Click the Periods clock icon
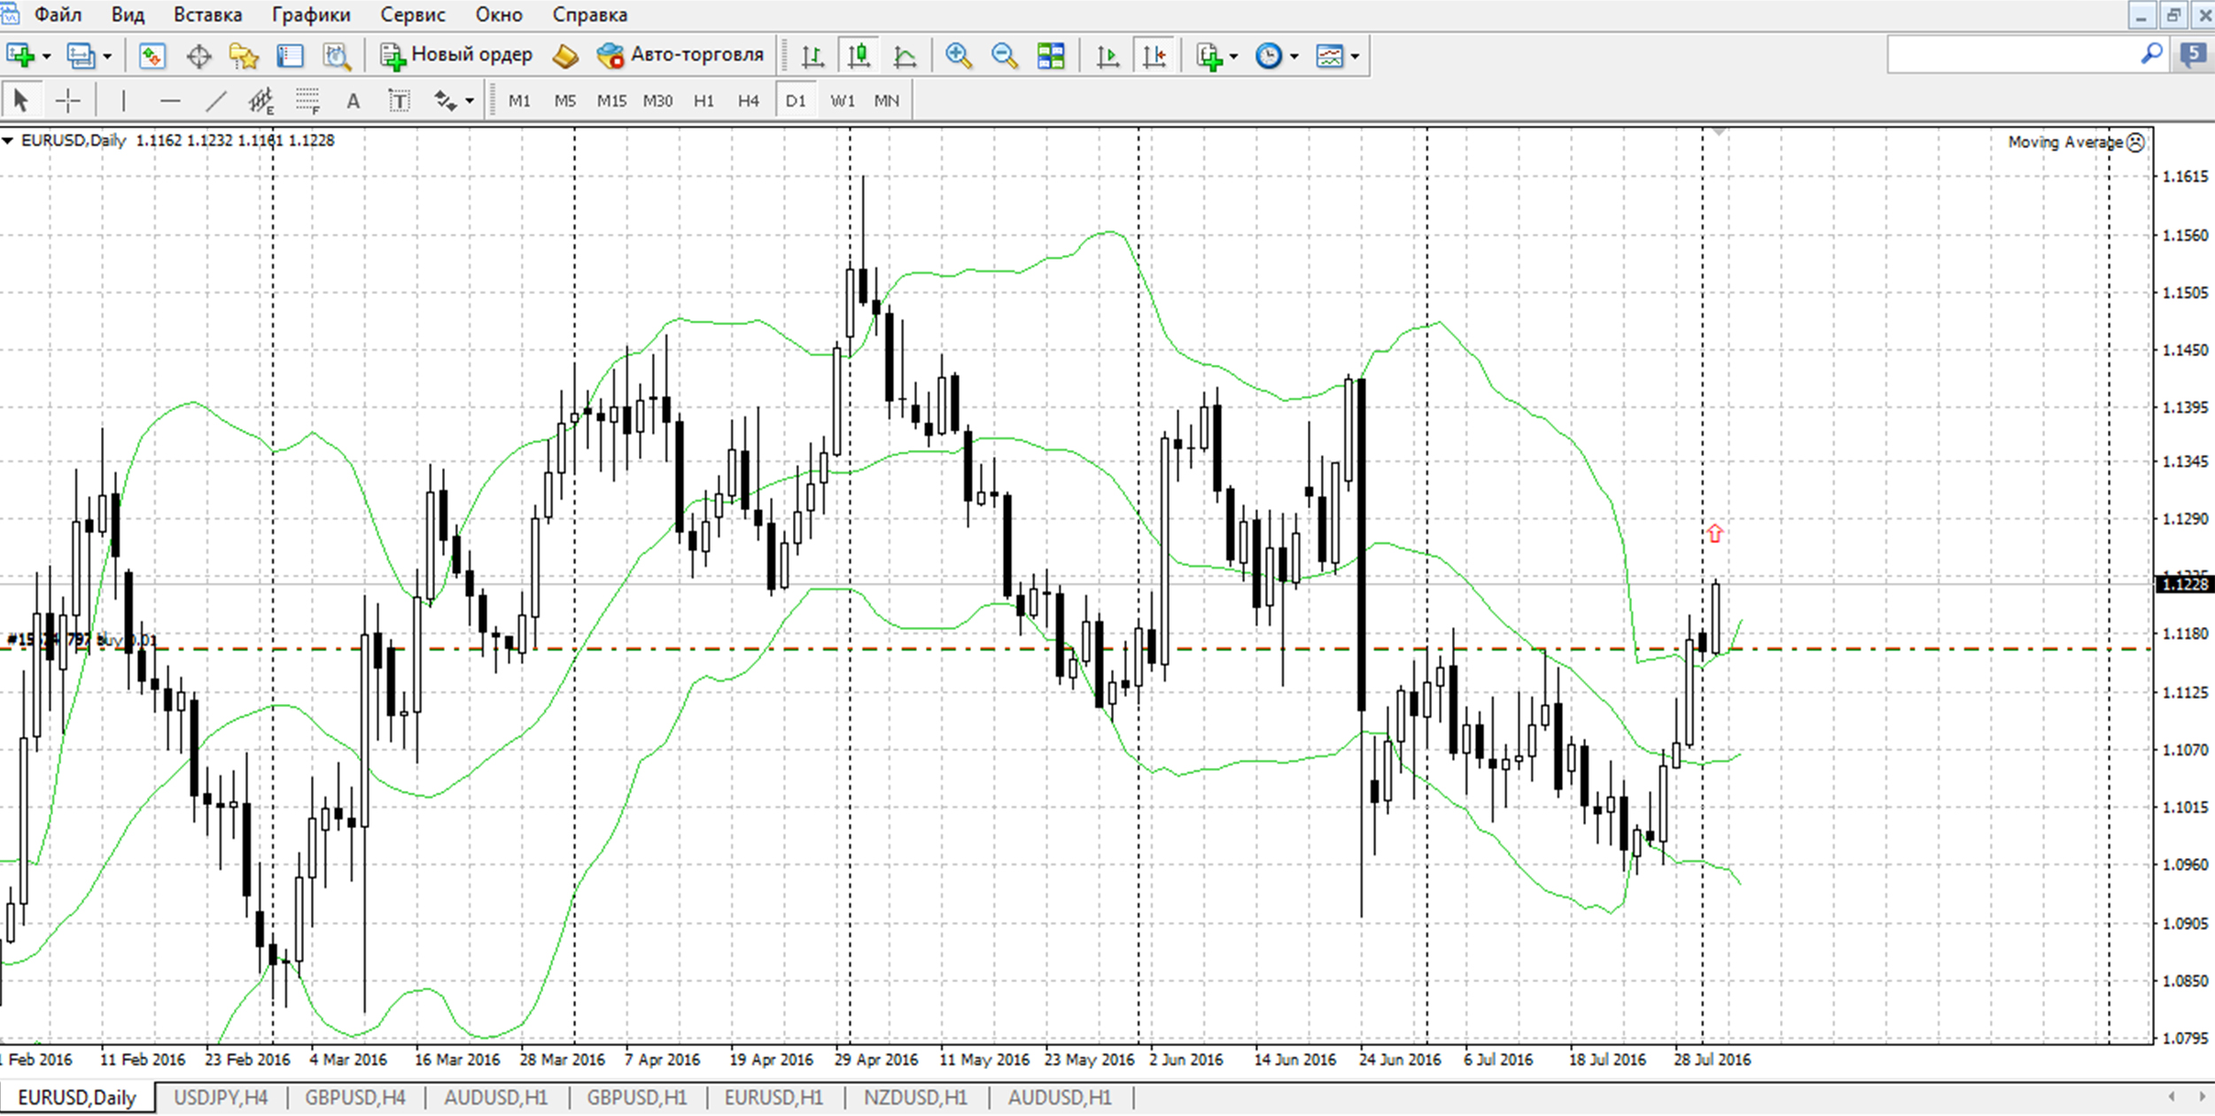Screen dimensions: 2215x1116 1269,56
